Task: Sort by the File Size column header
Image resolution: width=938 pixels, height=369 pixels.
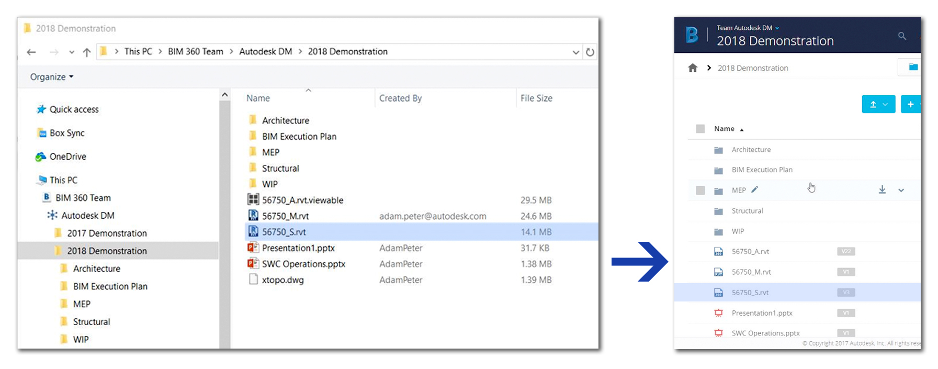Action: 536,98
